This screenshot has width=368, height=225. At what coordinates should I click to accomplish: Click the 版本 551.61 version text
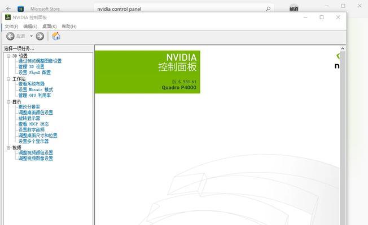click(x=184, y=82)
